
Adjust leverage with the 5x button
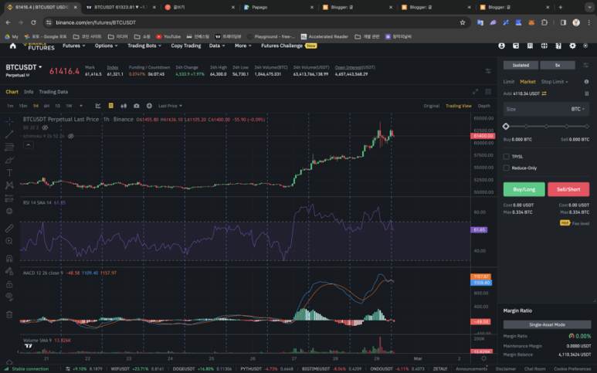point(558,65)
